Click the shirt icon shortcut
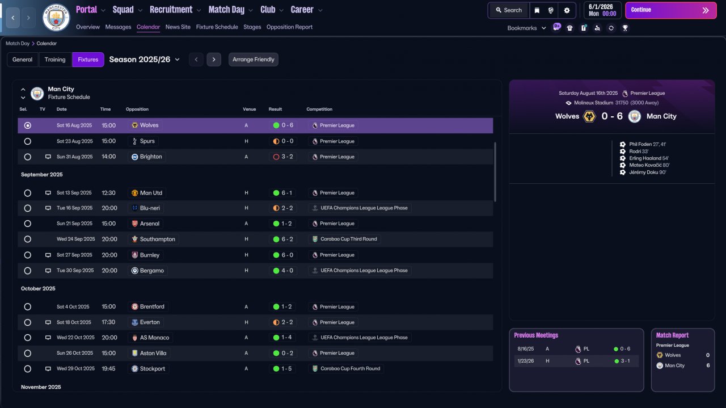 point(570,28)
